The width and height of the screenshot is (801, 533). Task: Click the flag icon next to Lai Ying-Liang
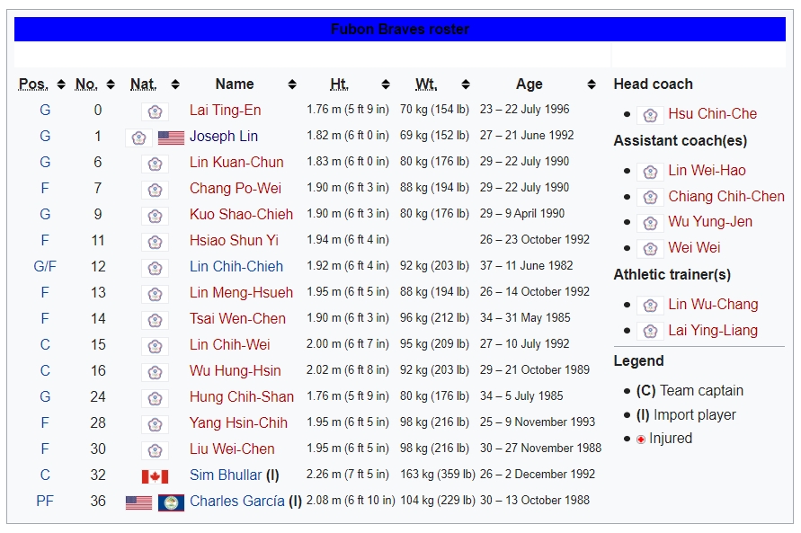click(650, 331)
